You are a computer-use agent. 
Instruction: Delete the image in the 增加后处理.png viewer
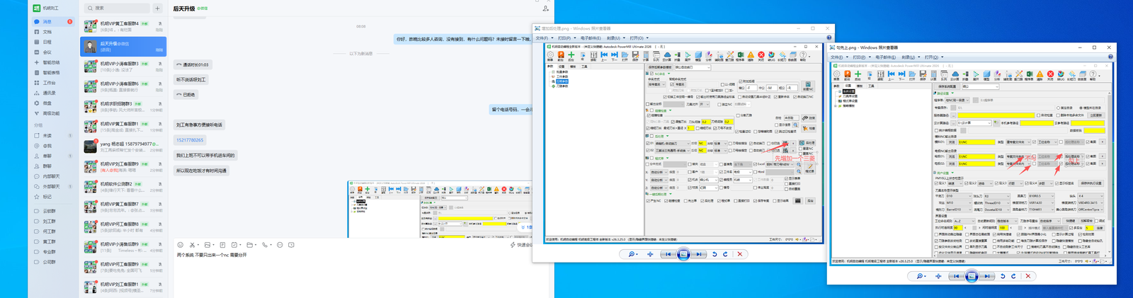point(740,254)
